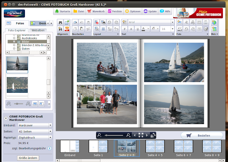Collapse the CEWE FOTOBUCH product panel
Image resolution: width=228 pixels, height=162 pixels.
(x=6, y=118)
